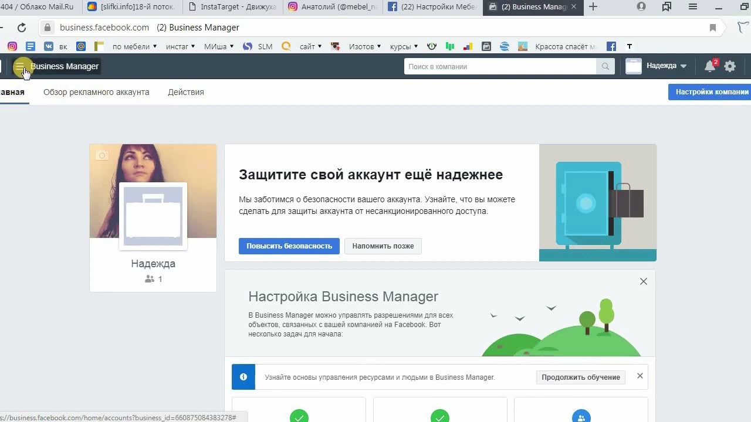Switch to the Облако Mail.Ru browser tab
The width and height of the screenshot is (751, 422).
click(x=40, y=7)
